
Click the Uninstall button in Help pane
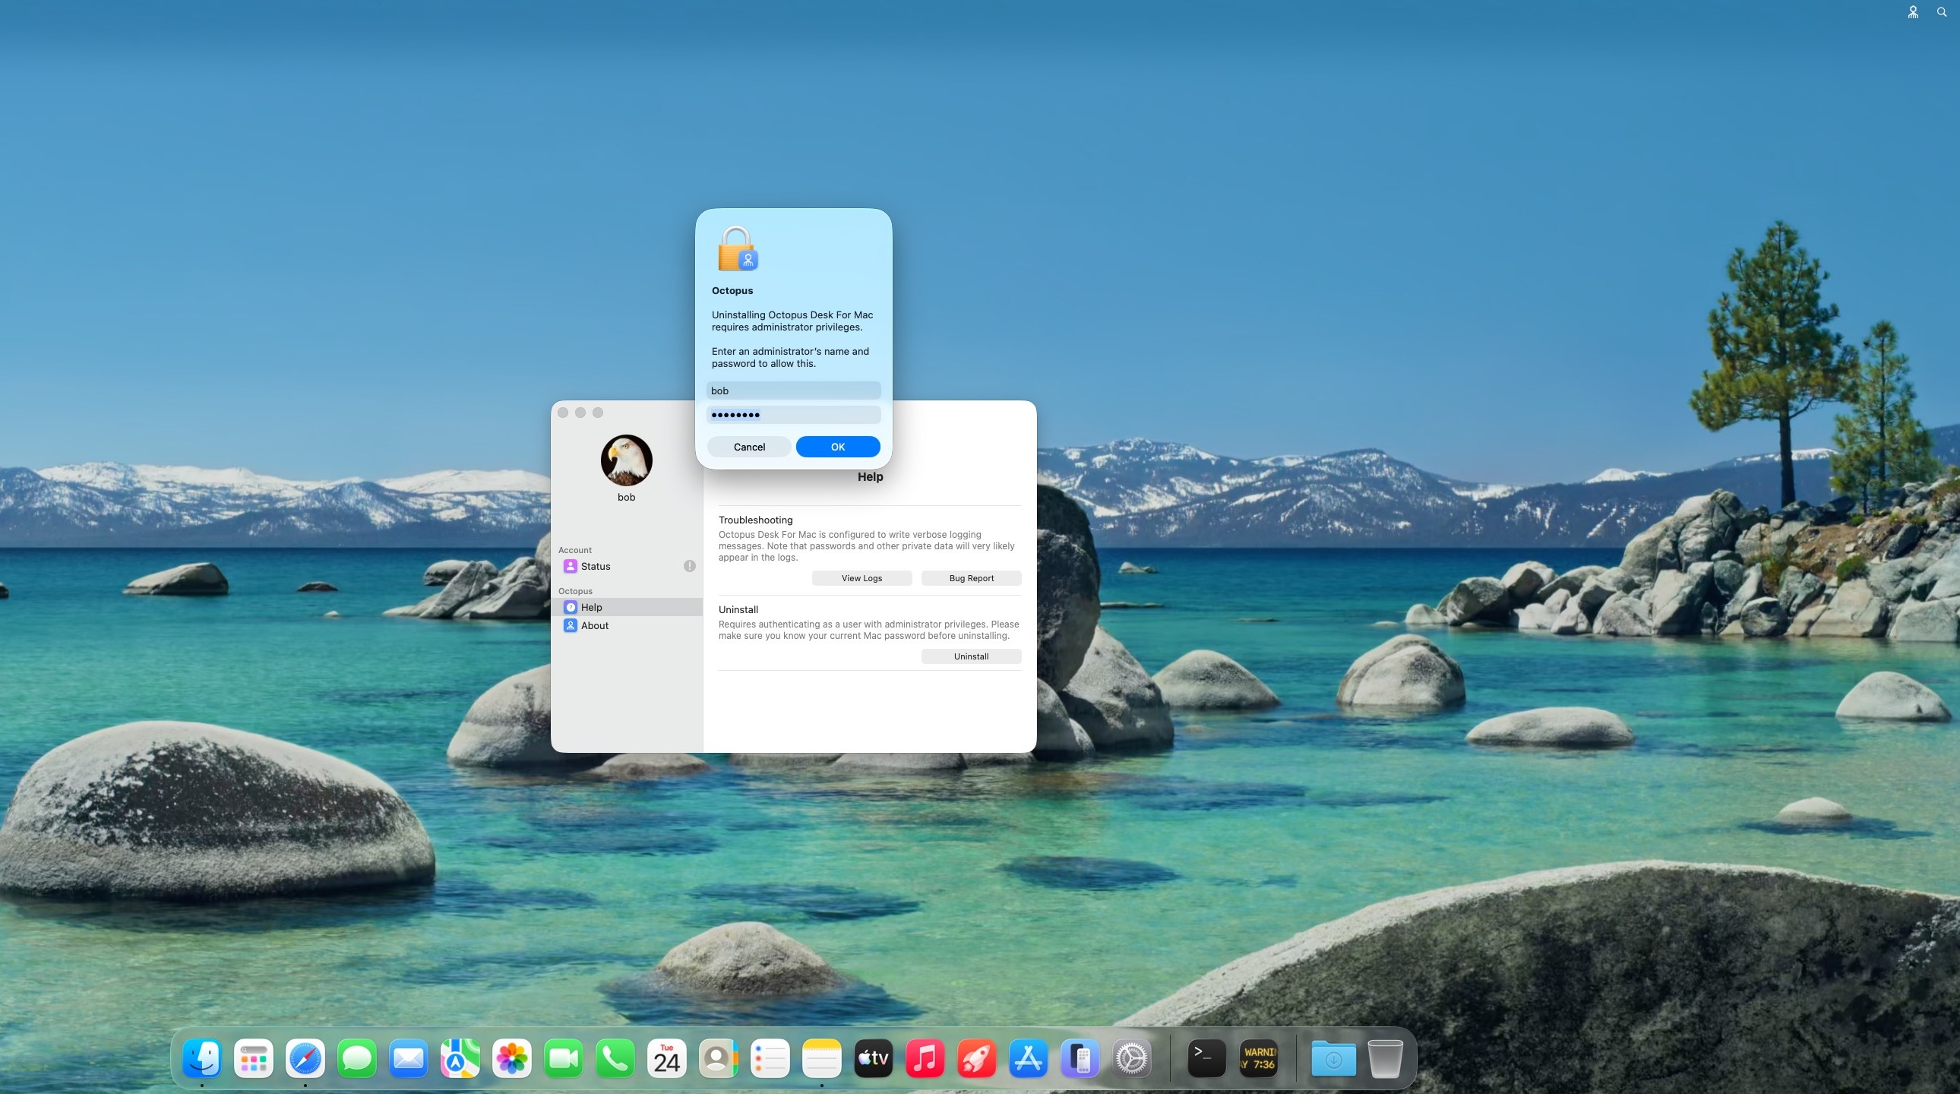click(x=971, y=656)
